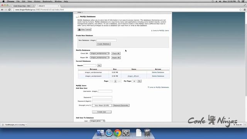Click the New Database name field

pyautogui.click(x=107, y=40)
